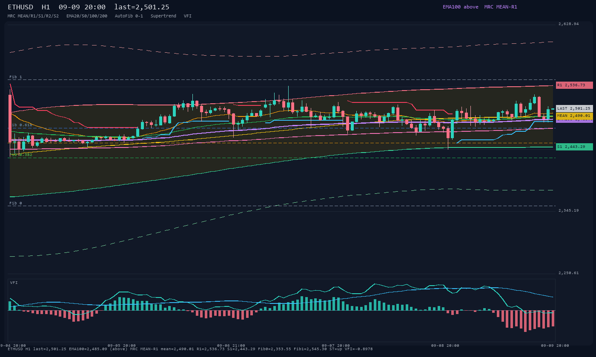Click the LAST 2,501.25 price tag
596x357 pixels.
(x=574, y=108)
